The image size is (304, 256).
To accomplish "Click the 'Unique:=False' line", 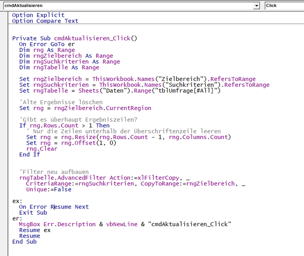I will click(x=49, y=189).
